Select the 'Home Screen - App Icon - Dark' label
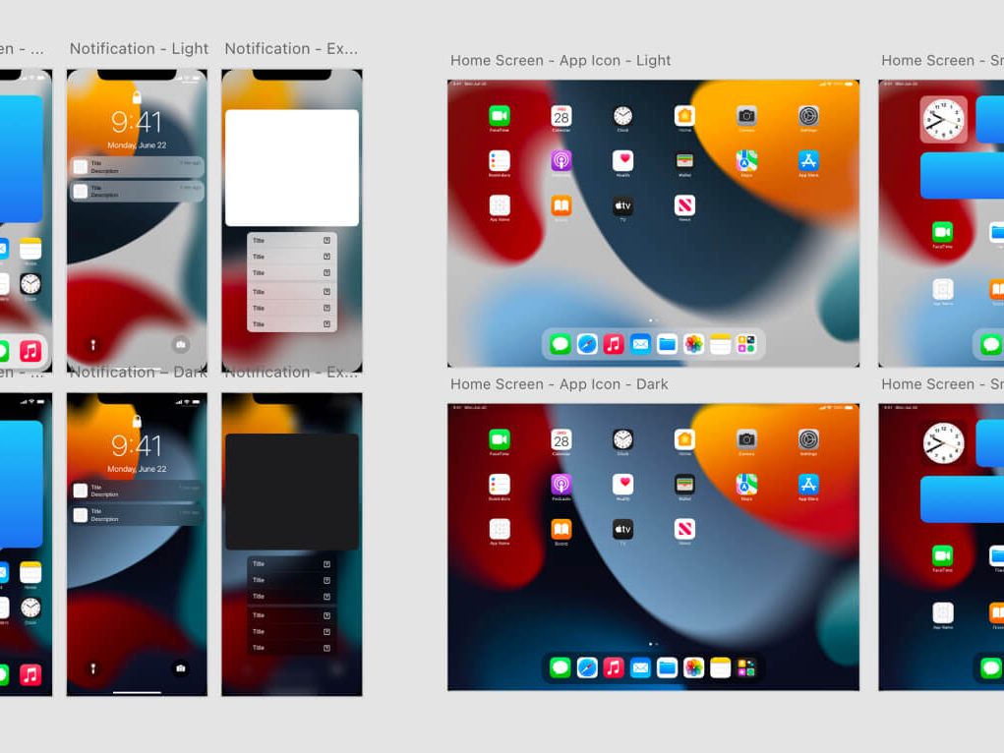Image resolution: width=1004 pixels, height=753 pixels. click(560, 384)
